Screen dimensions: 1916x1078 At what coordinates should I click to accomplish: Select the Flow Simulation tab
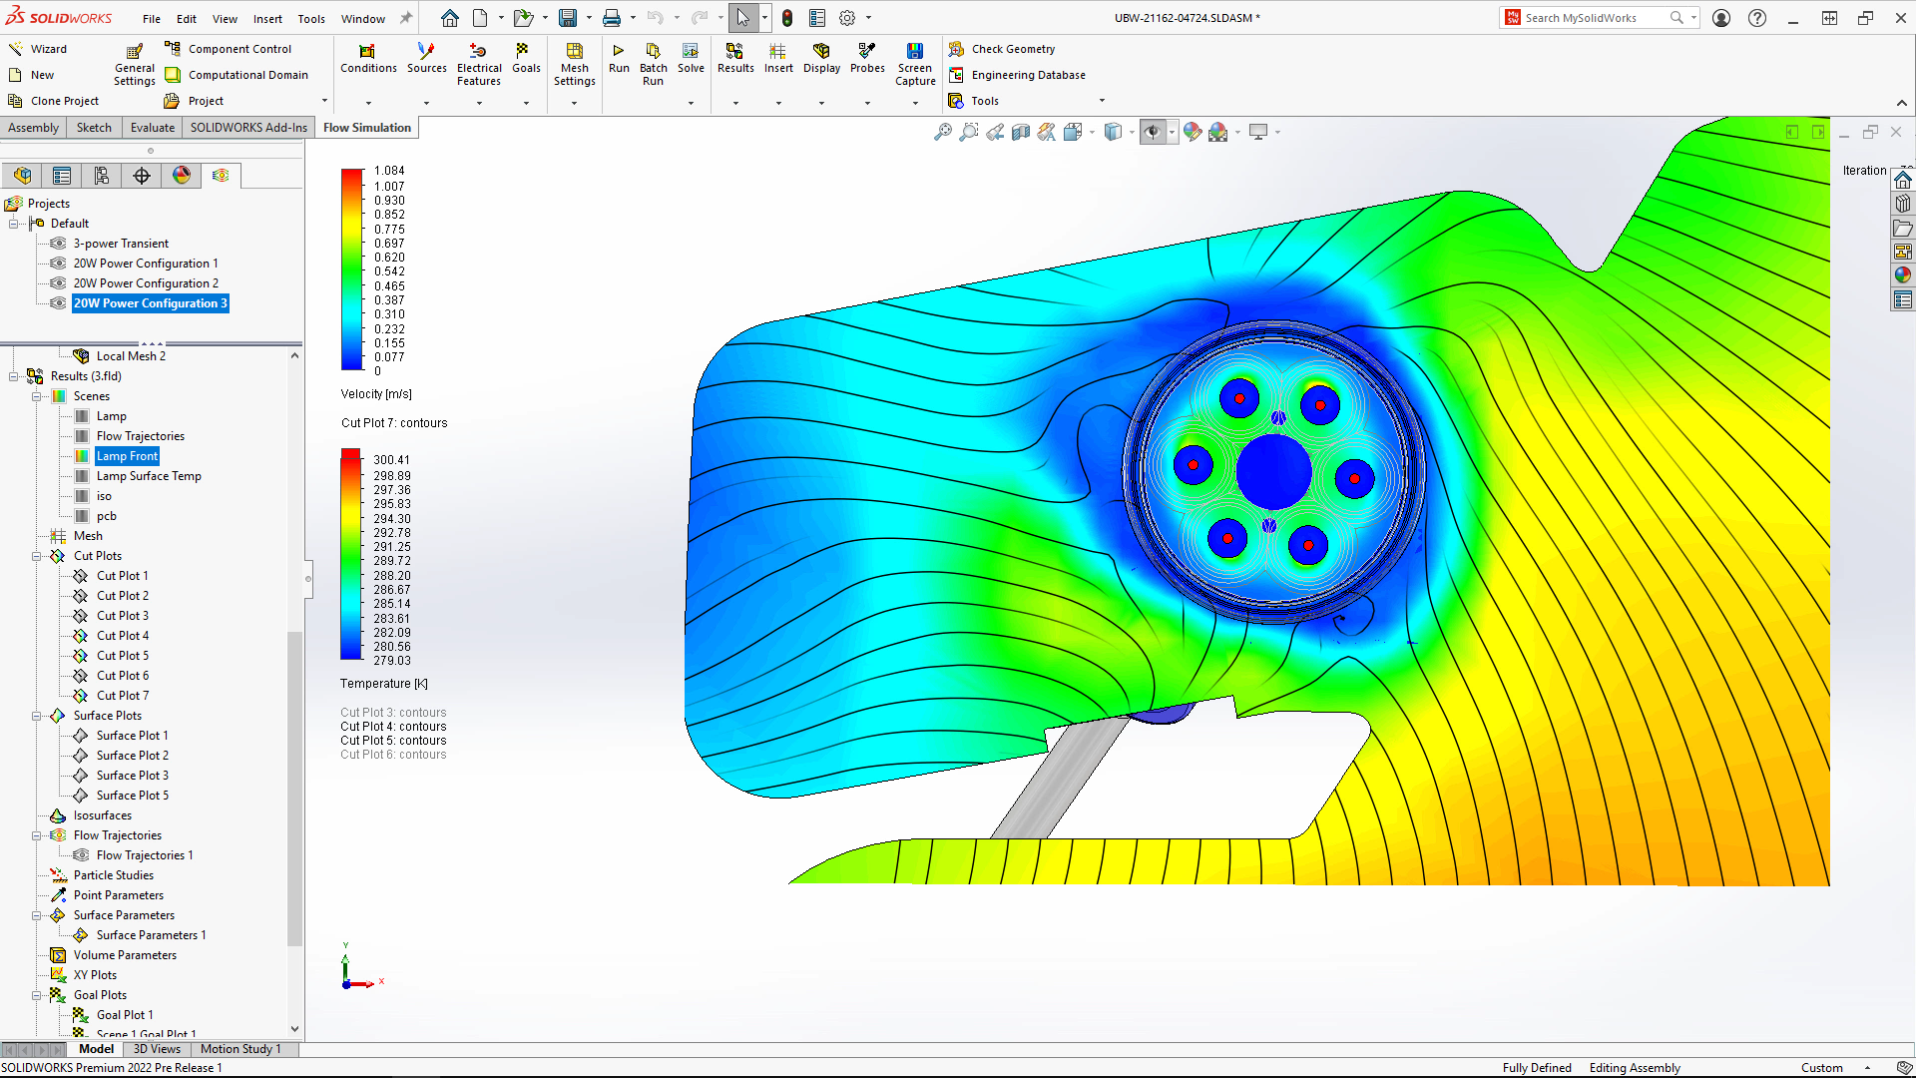coord(366,127)
